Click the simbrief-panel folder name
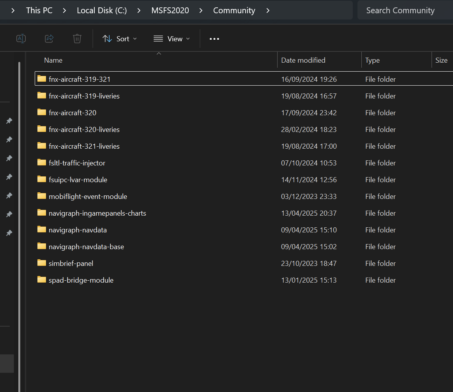Viewport: 453px width, 392px height. pos(71,264)
